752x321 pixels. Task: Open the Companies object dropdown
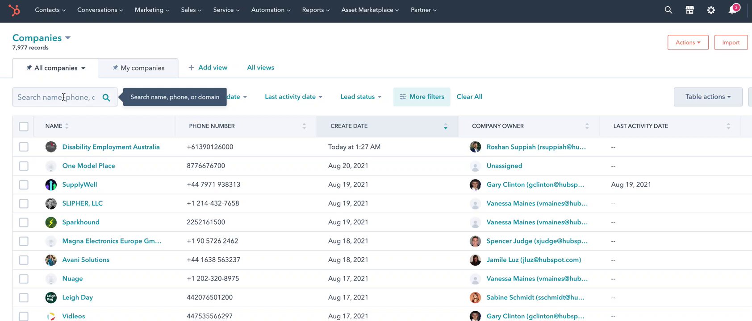click(42, 38)
